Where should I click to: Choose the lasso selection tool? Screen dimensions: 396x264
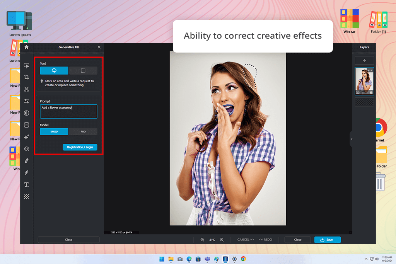pos(54,70)
